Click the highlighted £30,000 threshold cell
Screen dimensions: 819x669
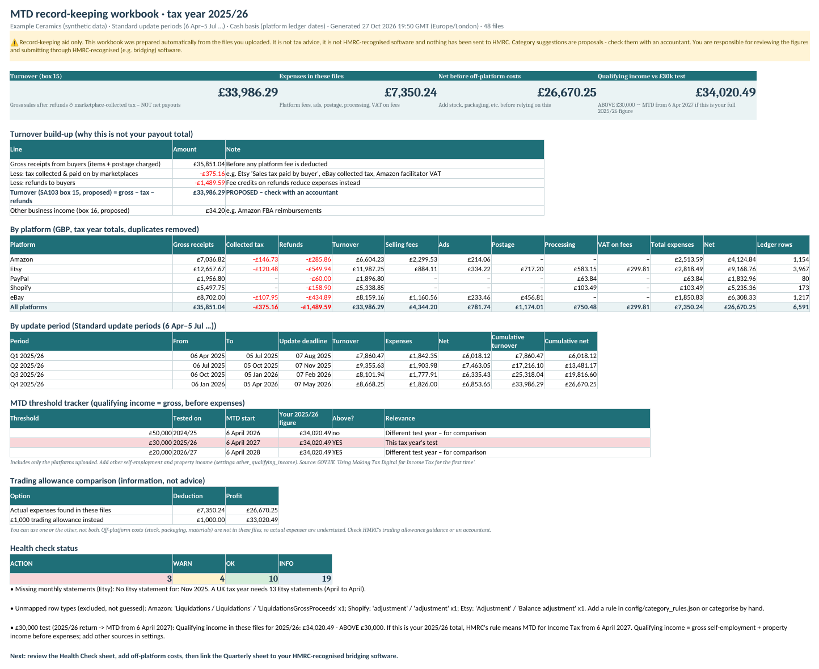point(91,443)
